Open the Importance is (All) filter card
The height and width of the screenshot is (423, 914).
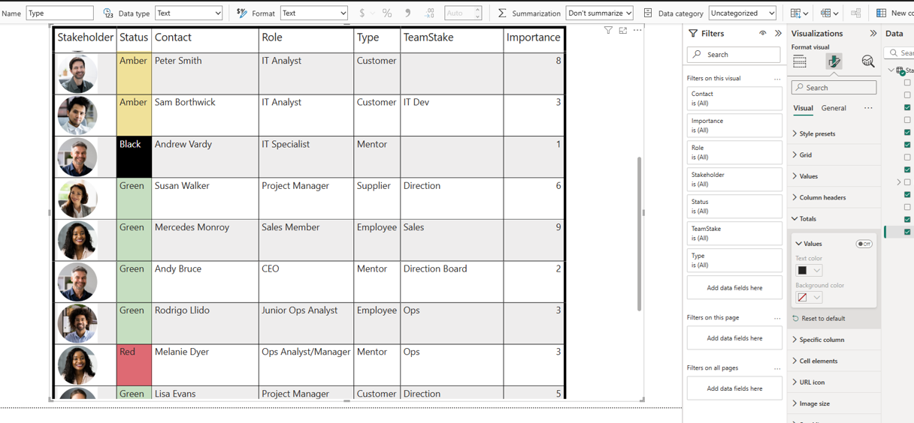tap(734, 125)
